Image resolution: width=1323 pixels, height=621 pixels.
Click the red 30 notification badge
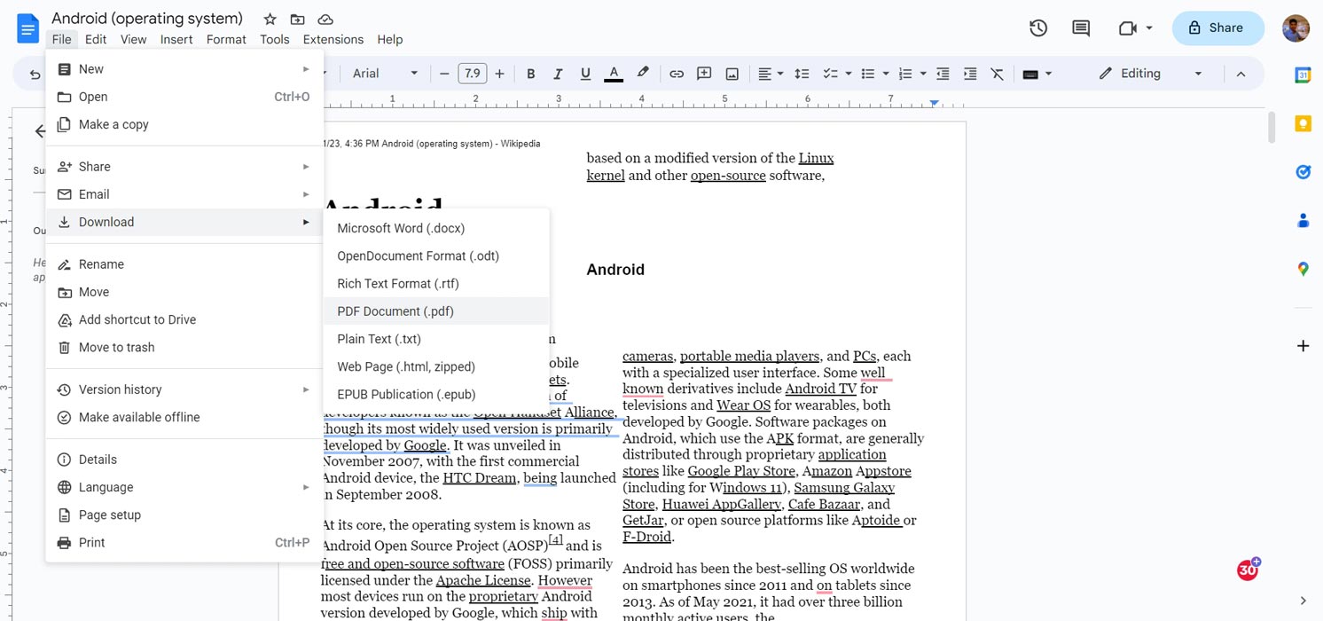tap(1249, 570)
